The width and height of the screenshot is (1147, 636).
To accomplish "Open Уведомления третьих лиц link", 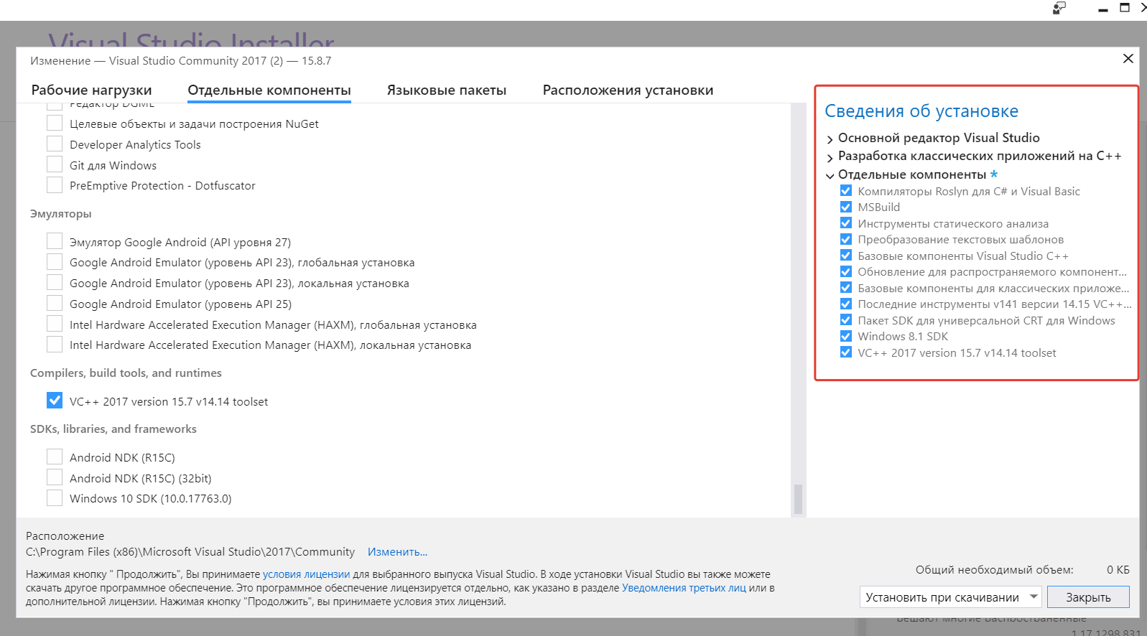I will (x=684, y=588).
